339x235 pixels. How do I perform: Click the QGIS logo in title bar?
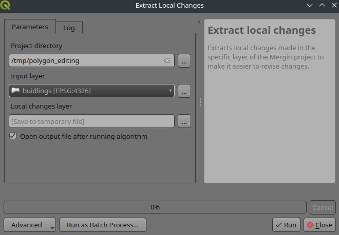[5, 5]
